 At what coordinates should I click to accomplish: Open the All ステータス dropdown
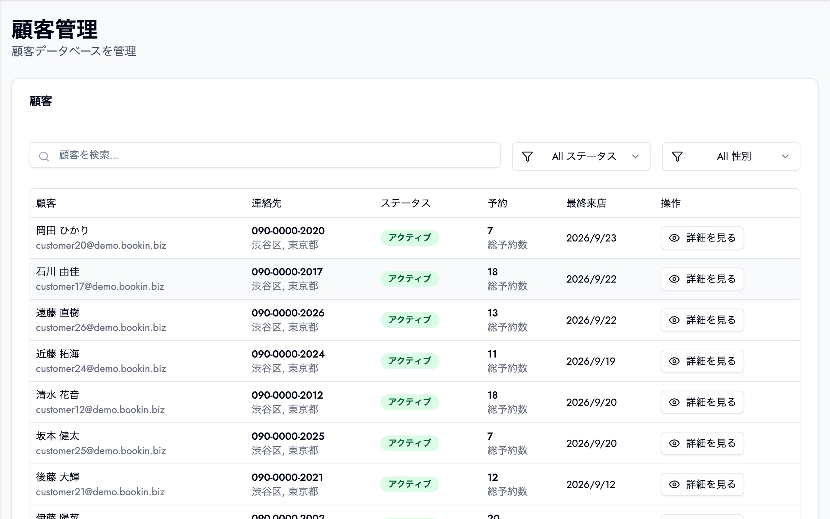click(581, 156)
